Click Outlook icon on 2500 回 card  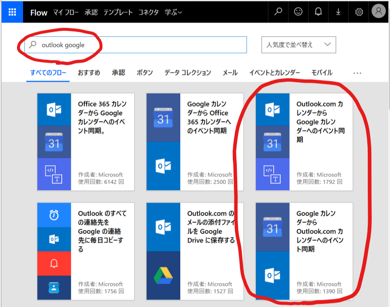pos(163,166)
